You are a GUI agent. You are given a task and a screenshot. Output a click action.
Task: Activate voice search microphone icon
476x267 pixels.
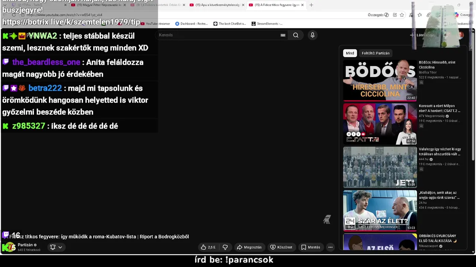click(312, 35)
